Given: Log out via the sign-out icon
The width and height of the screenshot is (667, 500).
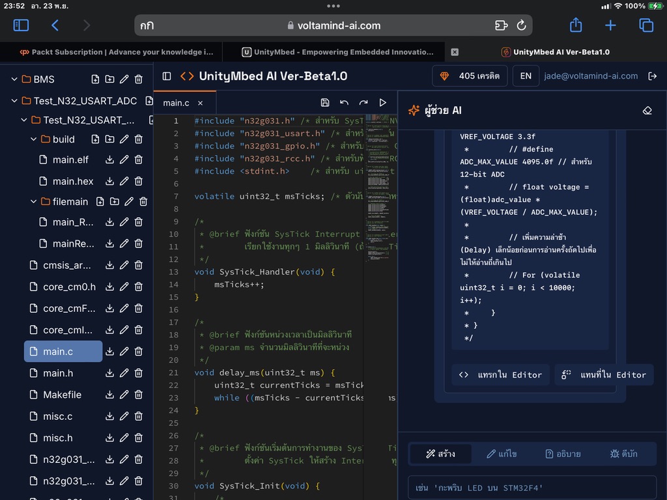Looking at the screenshot, I should pos(653,76).
